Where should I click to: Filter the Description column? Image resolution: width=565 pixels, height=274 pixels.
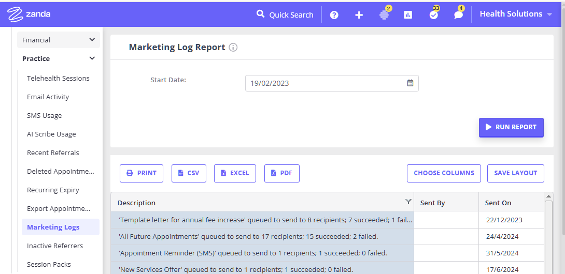click(408, 202)
